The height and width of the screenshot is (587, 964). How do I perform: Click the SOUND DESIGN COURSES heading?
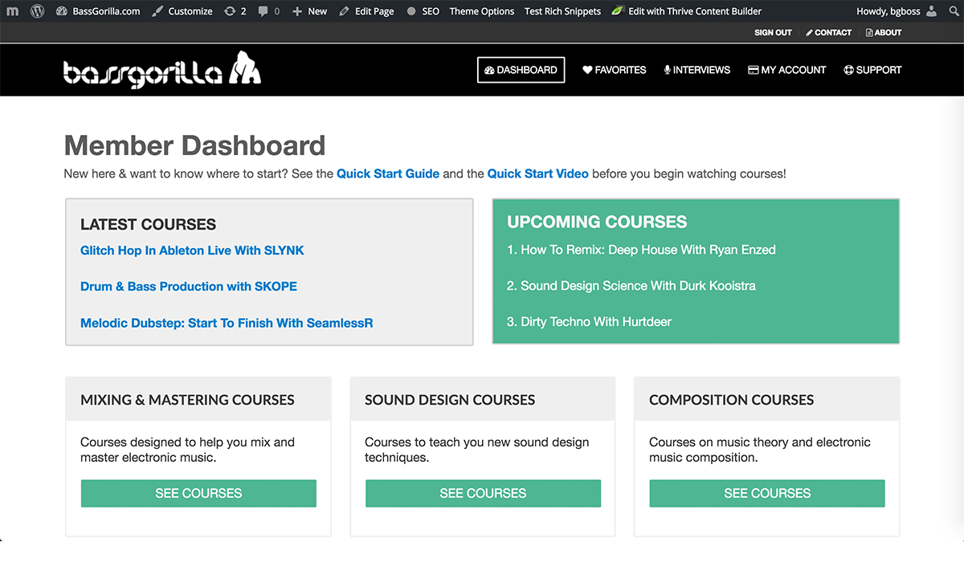coord(450,400)
